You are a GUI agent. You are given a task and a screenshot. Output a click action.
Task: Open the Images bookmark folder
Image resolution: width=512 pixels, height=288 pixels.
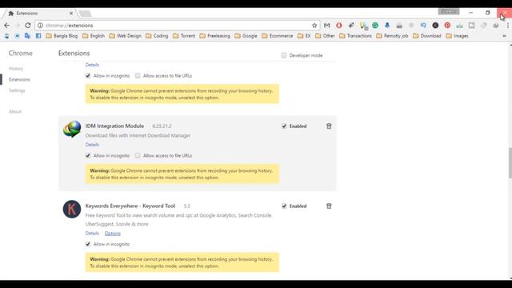click(457, 35)
